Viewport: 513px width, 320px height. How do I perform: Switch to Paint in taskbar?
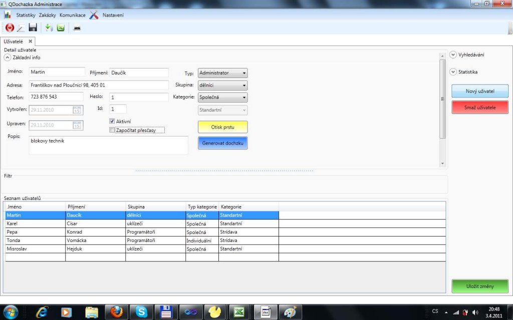pos(290,312)
